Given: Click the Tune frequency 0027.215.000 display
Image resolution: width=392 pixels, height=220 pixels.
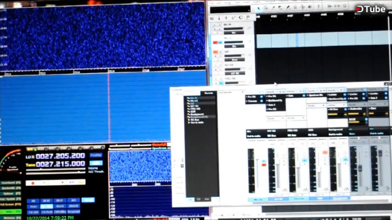Looking at the screenshot, I should pyautogui.click(x=61, y=164).
